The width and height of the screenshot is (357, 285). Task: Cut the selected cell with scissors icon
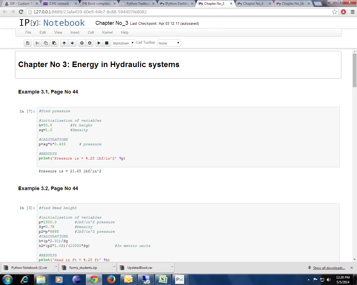[x=37, y=43]
